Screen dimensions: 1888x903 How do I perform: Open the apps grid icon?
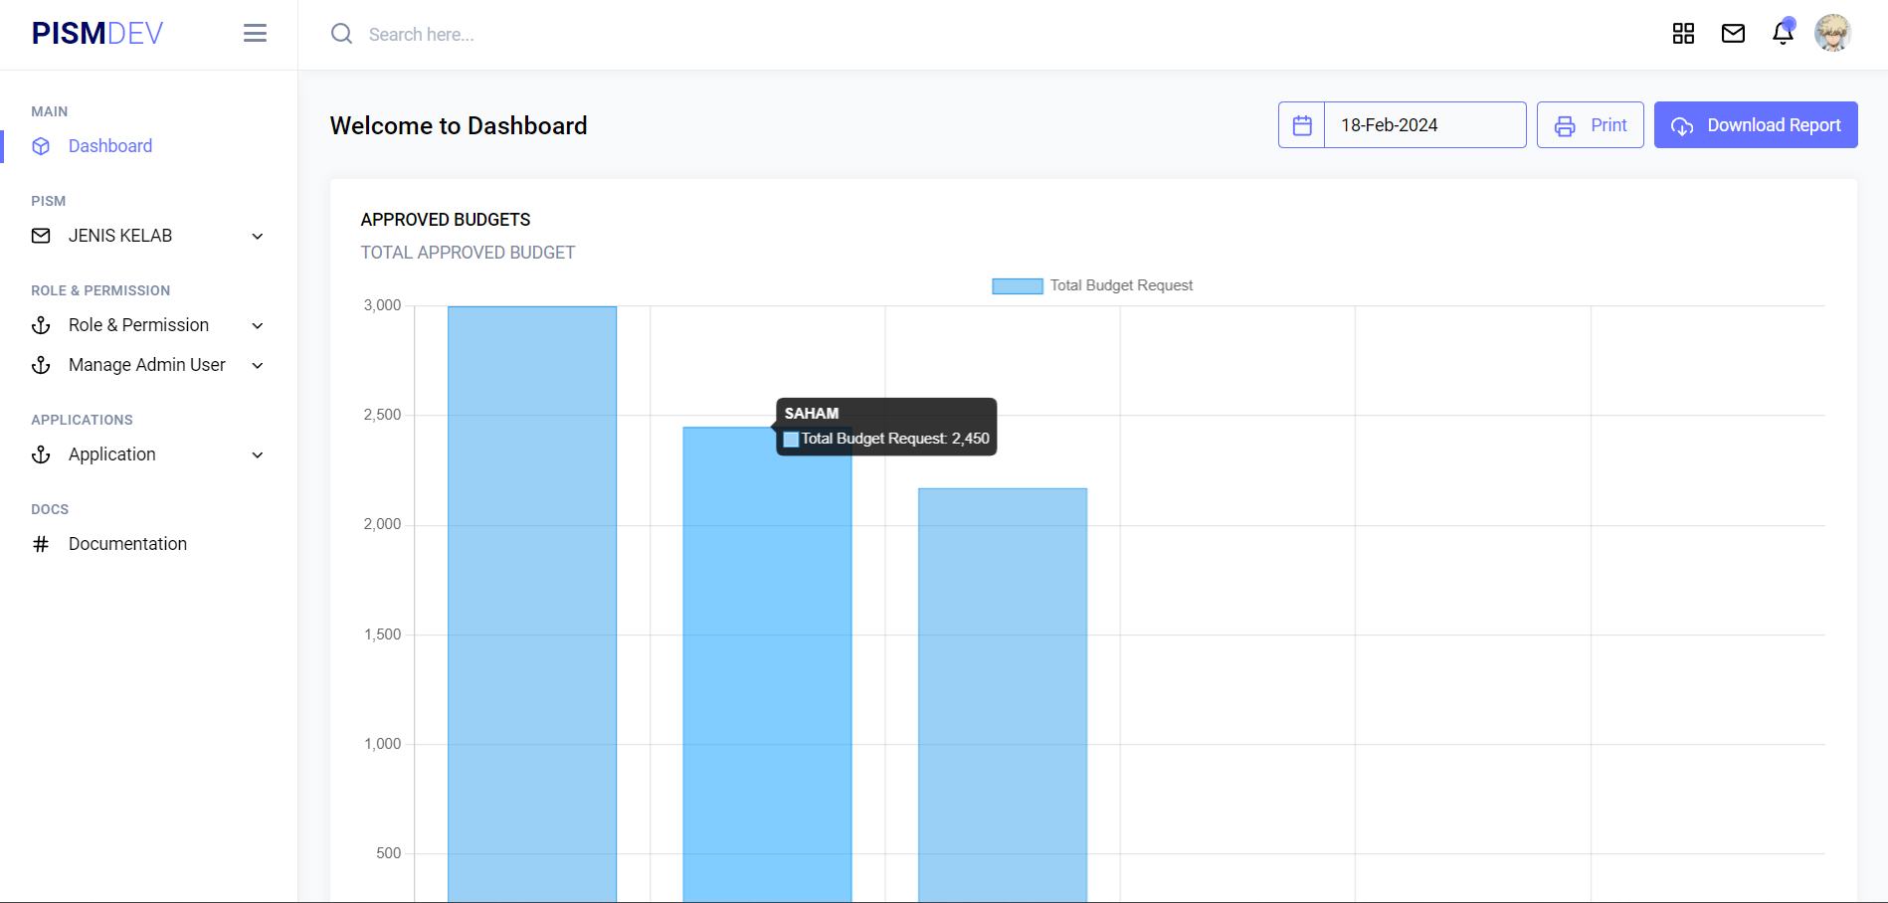pos(1683,34)
